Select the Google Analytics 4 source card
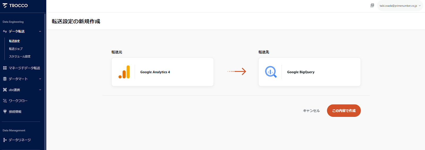This screenshot has height=150, width=425. pyautogui.click(x=163, y=72)
